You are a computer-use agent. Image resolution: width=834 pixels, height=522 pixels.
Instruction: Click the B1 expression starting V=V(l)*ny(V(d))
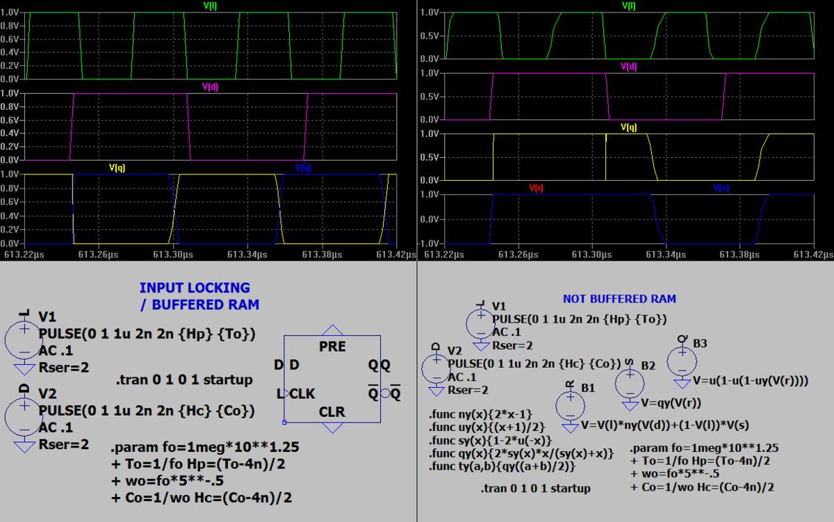(x=664, y=425)
